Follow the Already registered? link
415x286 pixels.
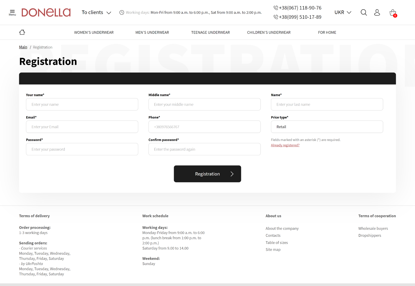click(285, 145)
